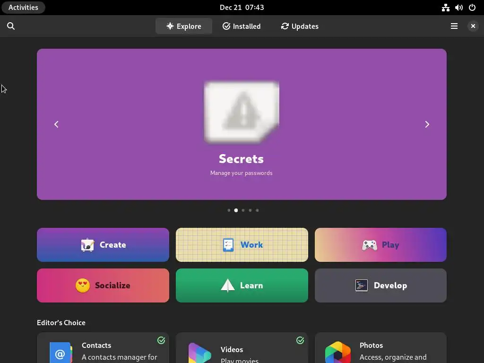This screenshot has height=363, width=484.
Task: Switch to the Explore tab
Action: 184,26
